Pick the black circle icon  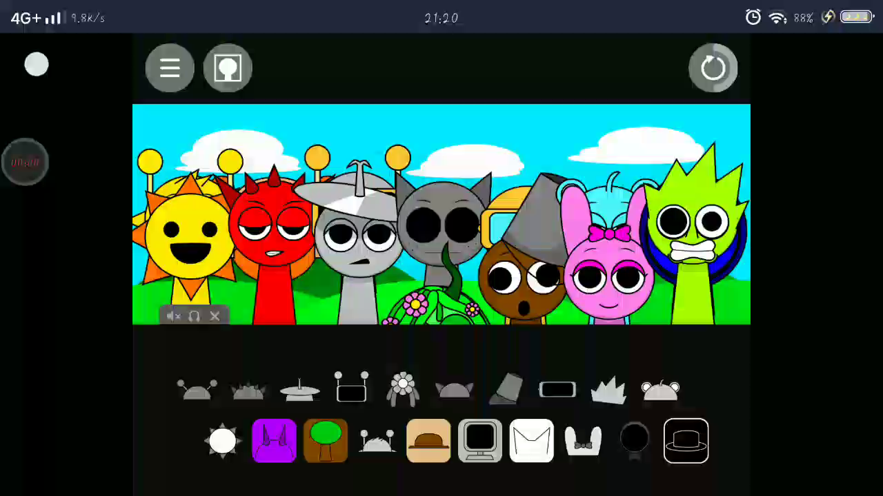pyautogui.click(x=634, y=441)
